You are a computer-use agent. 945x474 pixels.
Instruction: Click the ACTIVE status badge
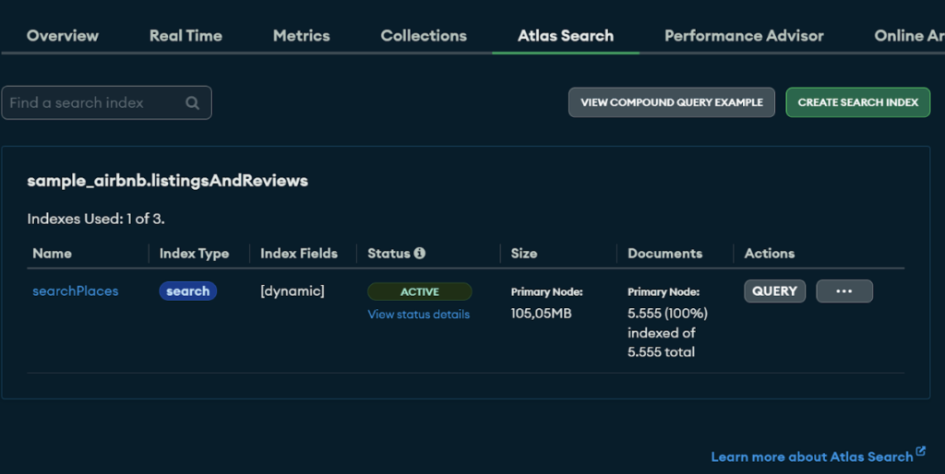[x=420, y=291]
